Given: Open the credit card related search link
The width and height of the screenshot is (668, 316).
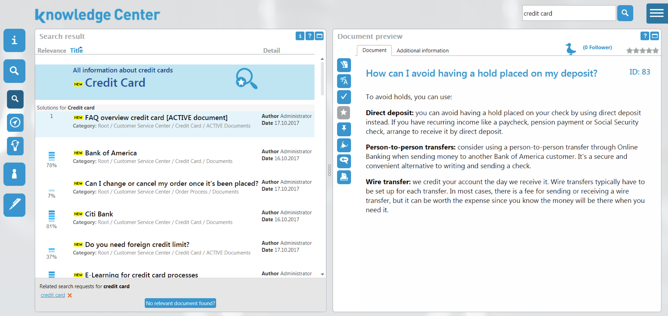Looking at the screenshot, I should (x=53, y=295).
